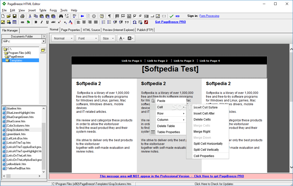Open help with the question mark icon
The image size is (293, 186).
[102, 16]
